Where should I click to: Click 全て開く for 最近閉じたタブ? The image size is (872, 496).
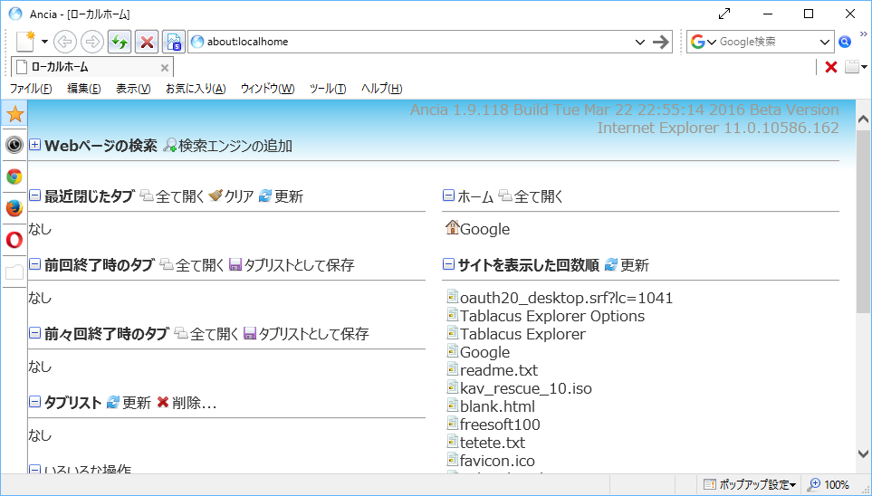179,196
